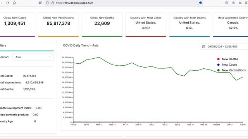Click total deaths value 1,135,266
Image resolution: width=248 pixels, height=139 pixels.
click(29, 89)
